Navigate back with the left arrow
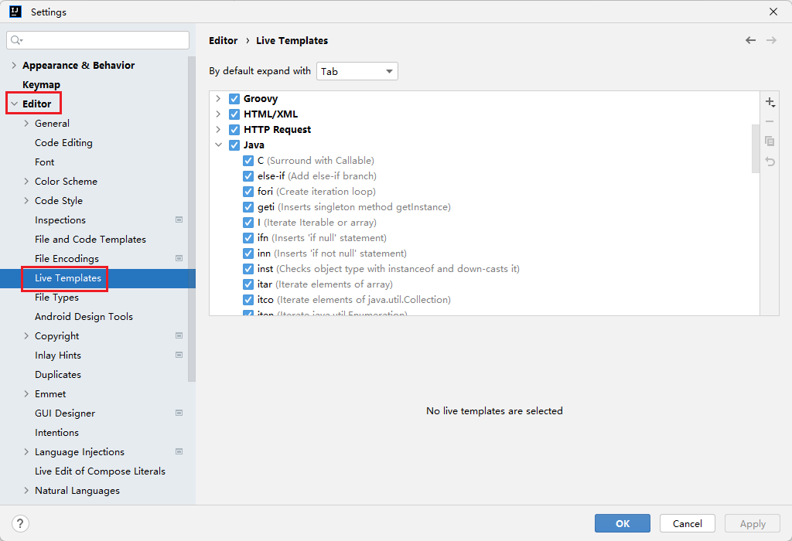This screenshot has width=792, height=541. (750, 40)
